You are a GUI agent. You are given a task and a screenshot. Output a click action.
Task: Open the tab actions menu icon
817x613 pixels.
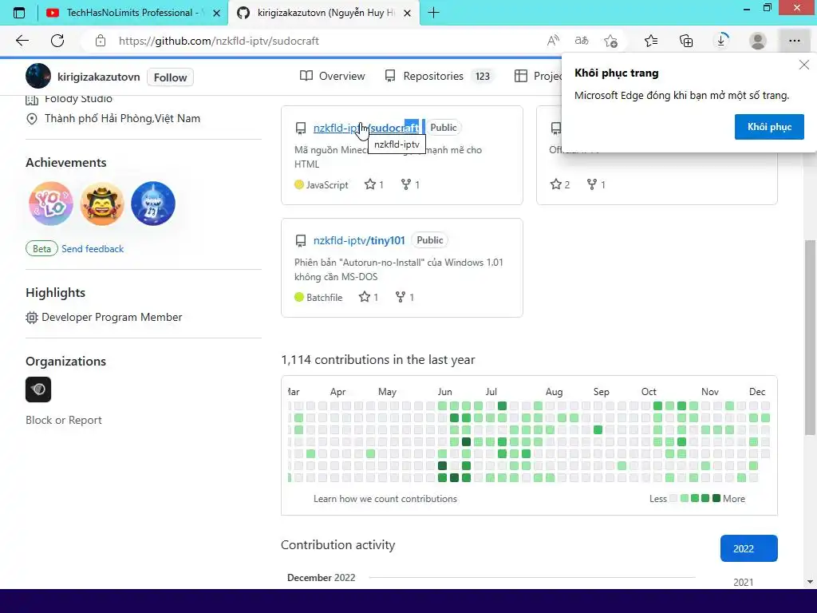click(19, 13)
